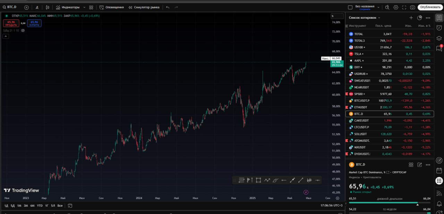Viewport: 444px width, 214px height.
Task: Toggle red flag on ATOMUSDT row
Action: (x=346, y=140)
